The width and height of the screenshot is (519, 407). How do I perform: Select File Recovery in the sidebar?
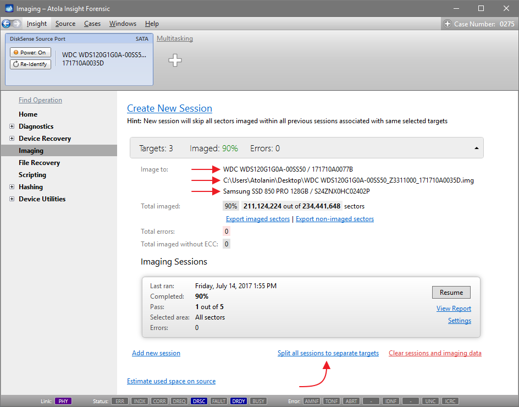(39, 163)
